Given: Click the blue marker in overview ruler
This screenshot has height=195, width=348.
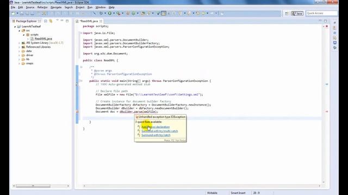Looking at the screenshot, I should (x=327, y=84).
